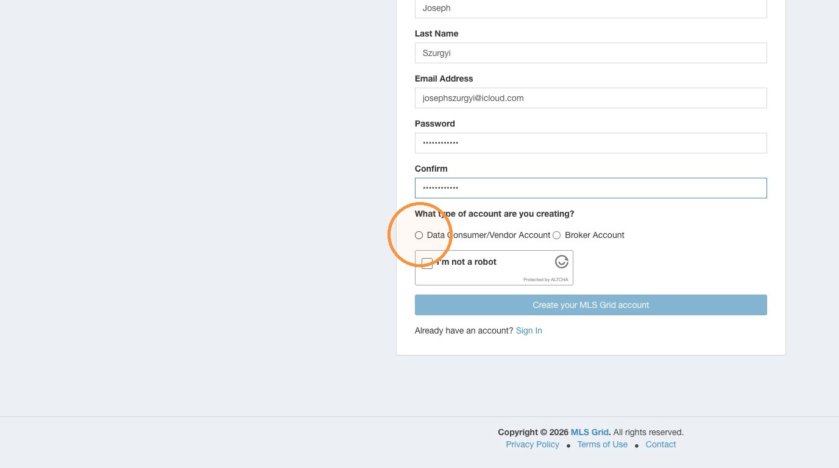This screenshot has width=839, height=468.
Task: Open the Contact footer link
Action: click(x=660, y=444)
